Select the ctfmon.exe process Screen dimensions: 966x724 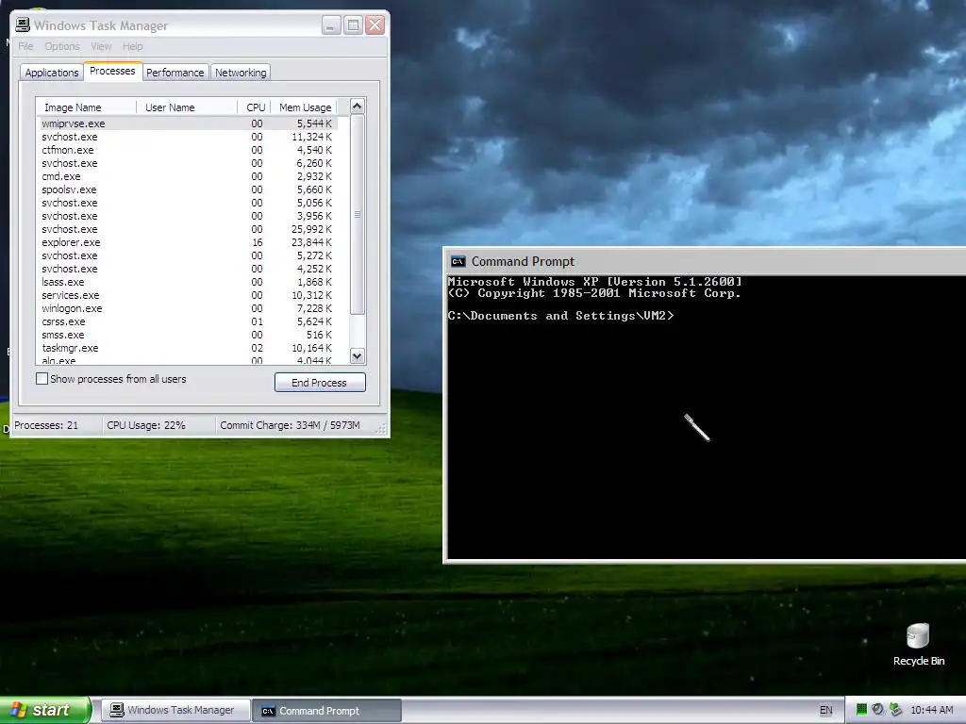188,150
